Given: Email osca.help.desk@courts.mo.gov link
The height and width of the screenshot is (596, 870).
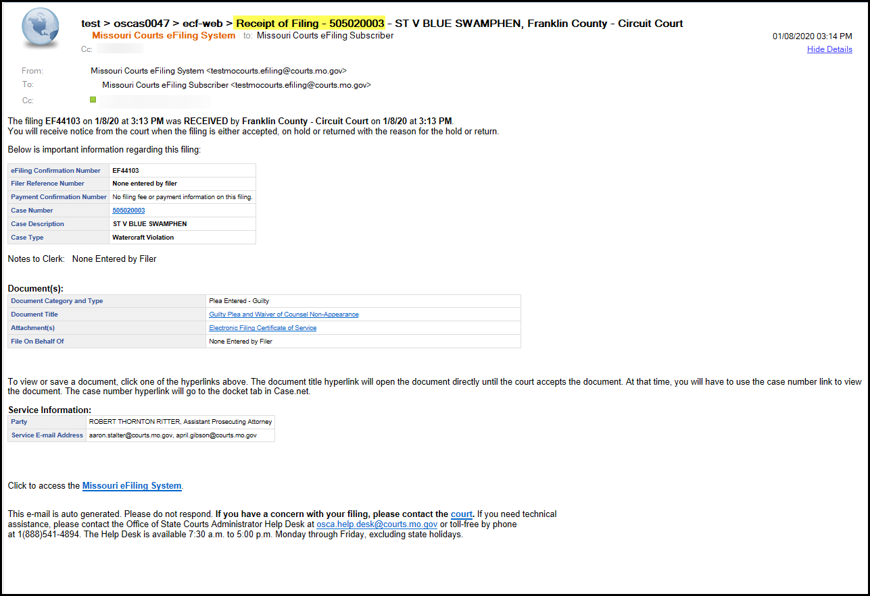Looking at the screenshot, I should coord(377,524).
